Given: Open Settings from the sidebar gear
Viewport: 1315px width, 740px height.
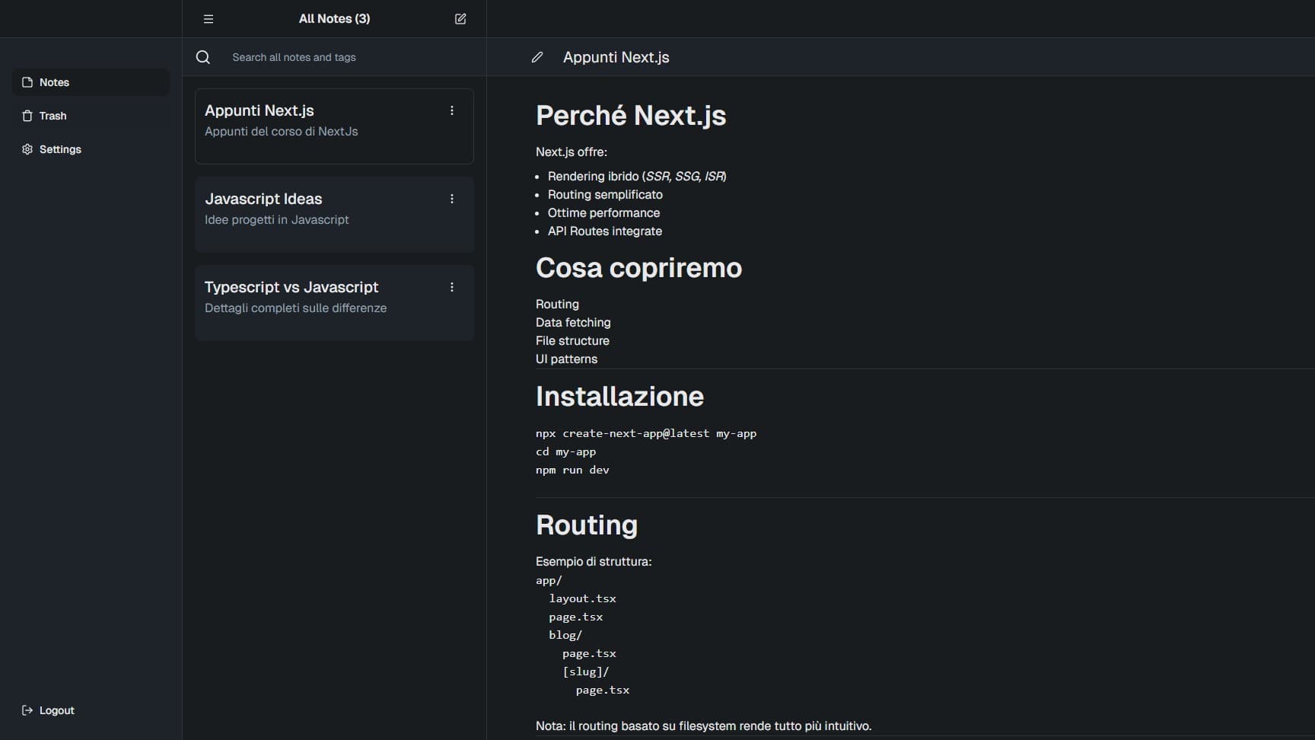Looking at the screenshot, I should [x=27, y=149].
